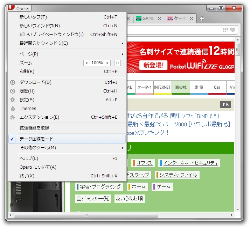Click the Speed Dial grid icon
250x228 pixels.
tap(225, 30)
